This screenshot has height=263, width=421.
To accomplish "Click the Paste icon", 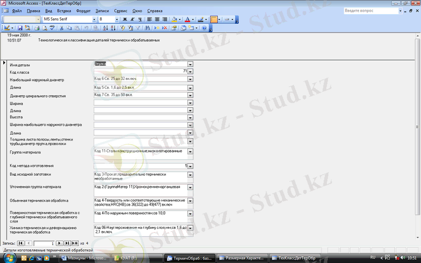I will coord(77,28).
